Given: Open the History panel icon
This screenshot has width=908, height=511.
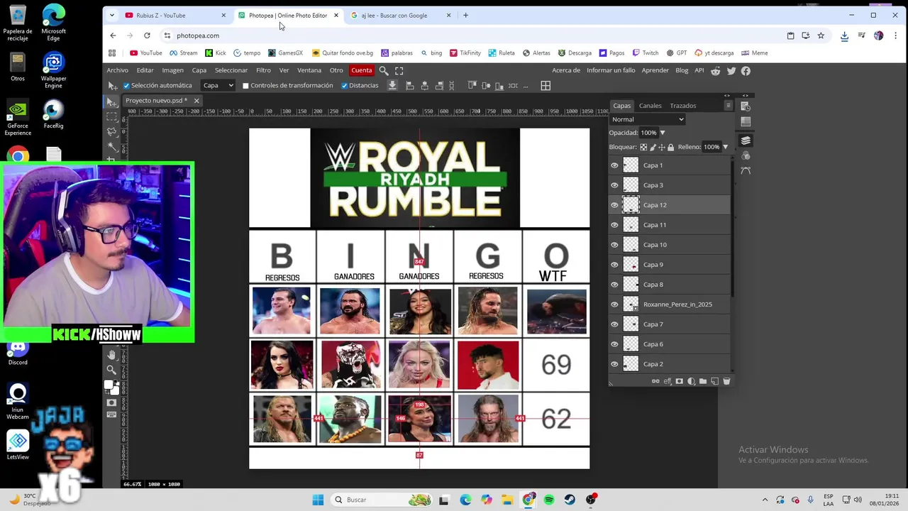Looking at the screenshot, I should (746, 106).
